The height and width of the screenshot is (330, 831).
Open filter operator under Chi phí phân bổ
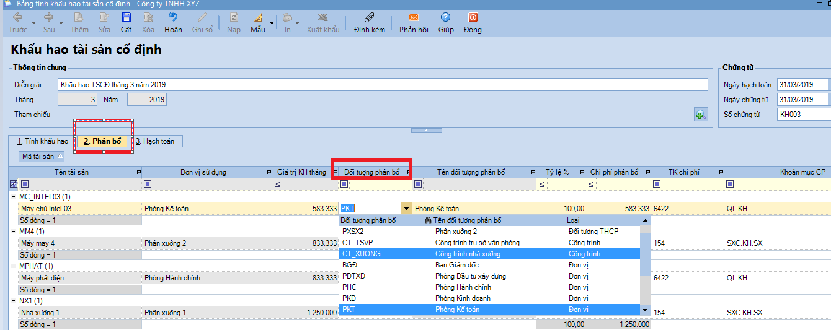point(590,184)
